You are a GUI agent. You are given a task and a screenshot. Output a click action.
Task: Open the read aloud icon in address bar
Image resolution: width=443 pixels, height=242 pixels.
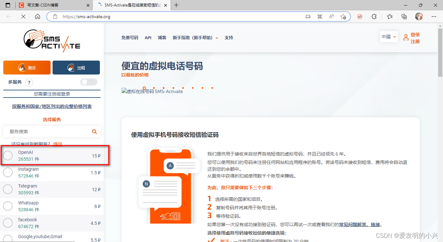[x=331, y=17]
